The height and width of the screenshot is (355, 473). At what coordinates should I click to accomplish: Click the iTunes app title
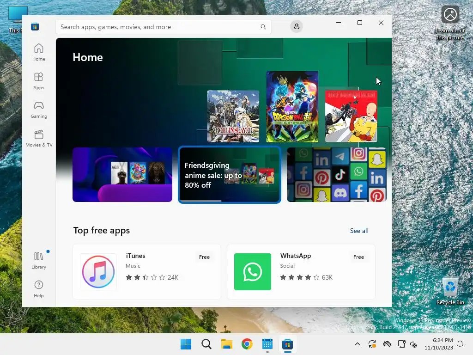click(x=135, y=256)
